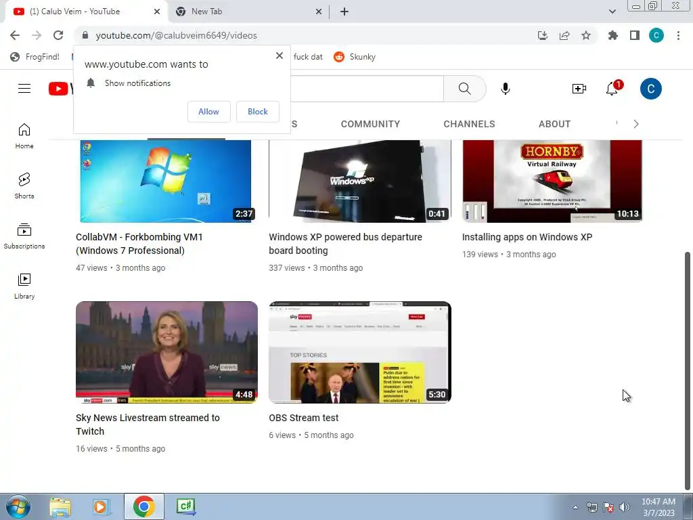Click the site lock icon
This screenshot has height=520, width=693.
coord(85,35)
